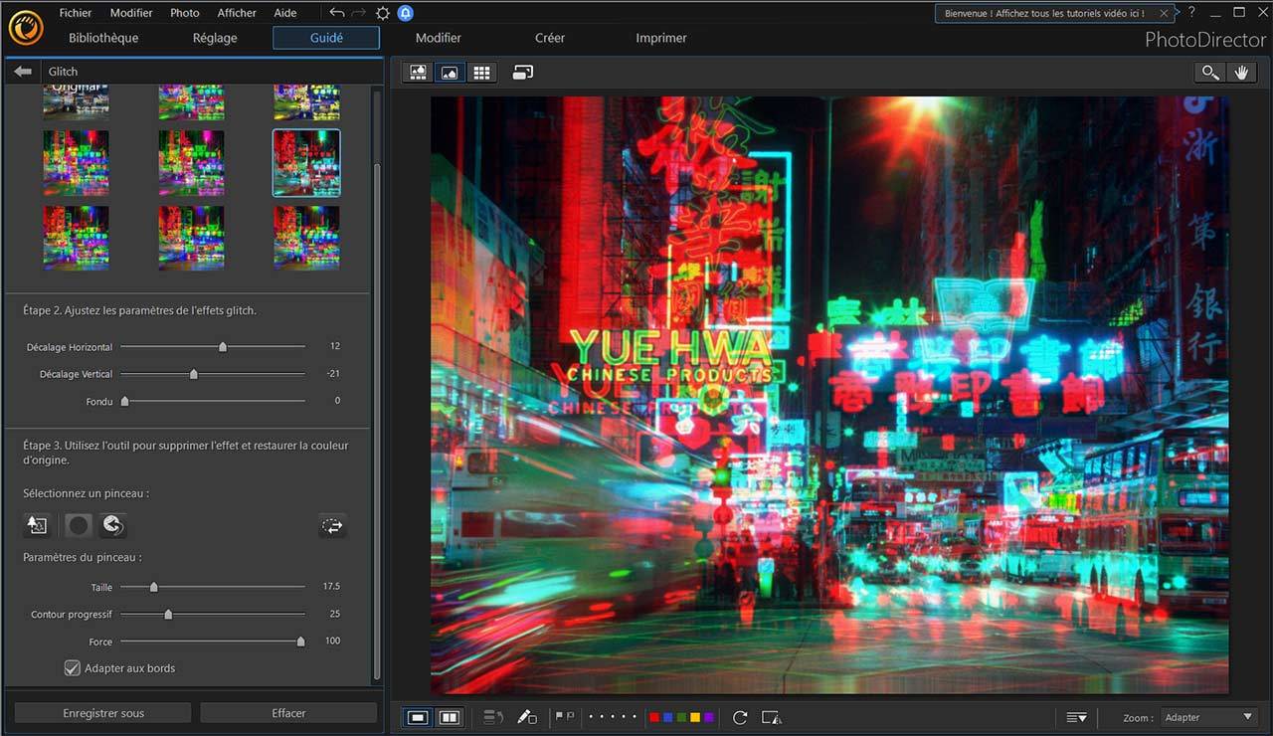Switch to the Créer tab
This screenshot has width=1273, height=736.
coord(550,38)
